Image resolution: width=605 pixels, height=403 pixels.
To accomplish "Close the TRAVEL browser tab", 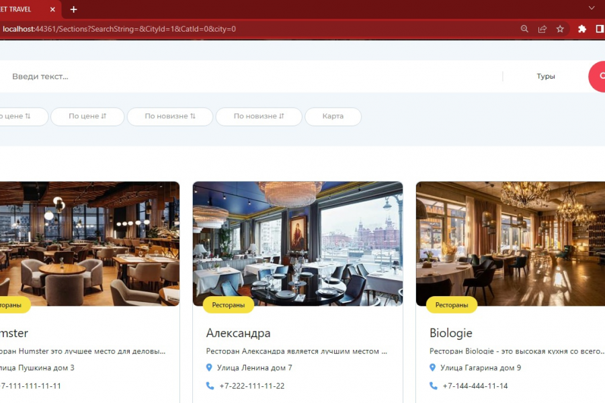I will 53,9.
